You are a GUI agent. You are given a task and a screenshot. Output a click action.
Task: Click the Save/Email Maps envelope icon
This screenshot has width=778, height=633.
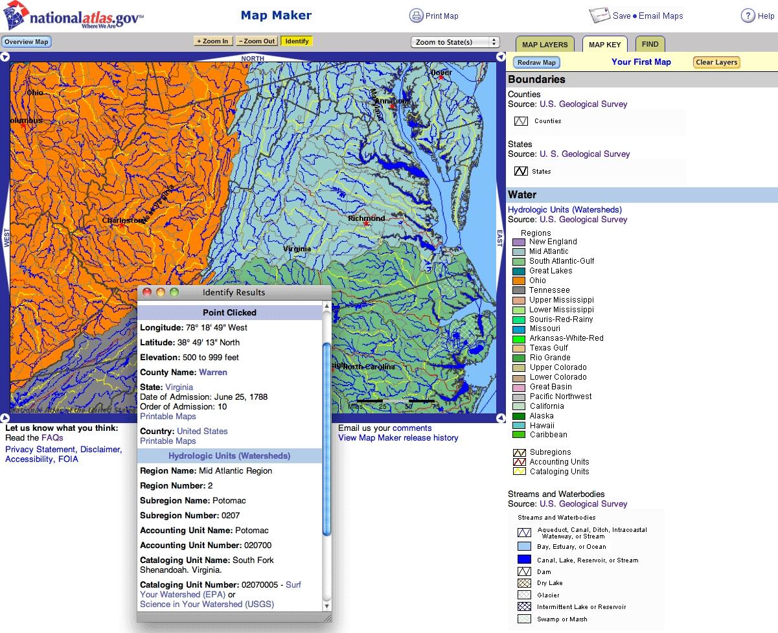coord(599,16)
